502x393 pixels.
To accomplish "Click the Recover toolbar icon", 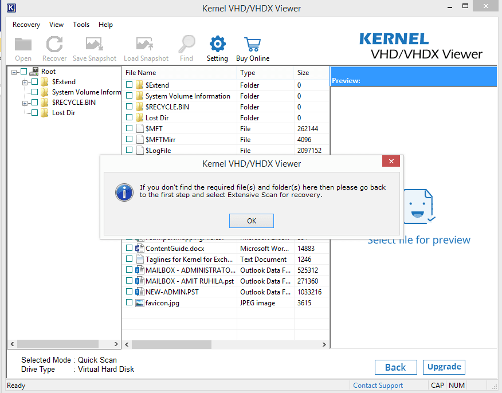I will click(x=54, y=45).
